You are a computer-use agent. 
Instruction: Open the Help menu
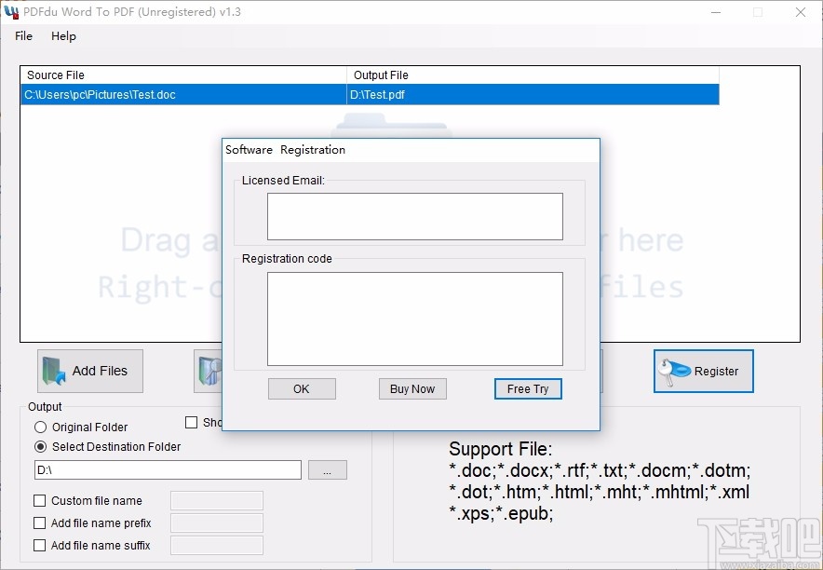click(x=63, y=36)
